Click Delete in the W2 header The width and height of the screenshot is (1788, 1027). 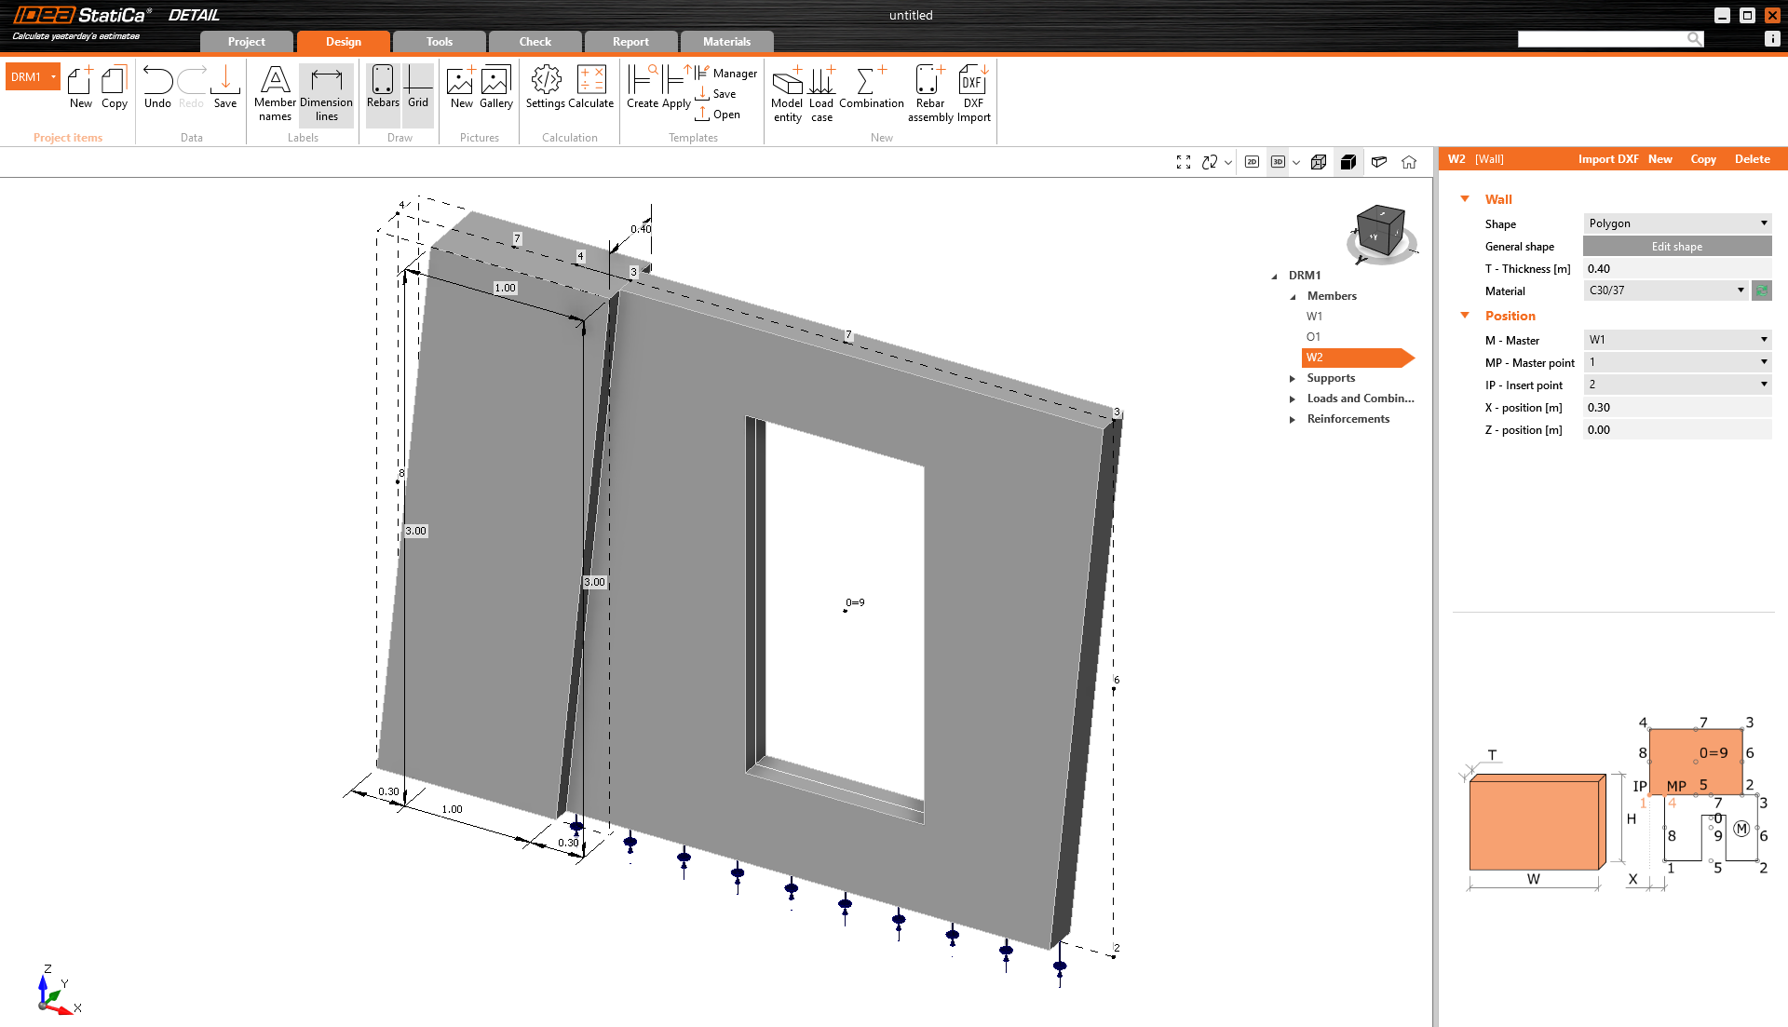pos(1752,159)
